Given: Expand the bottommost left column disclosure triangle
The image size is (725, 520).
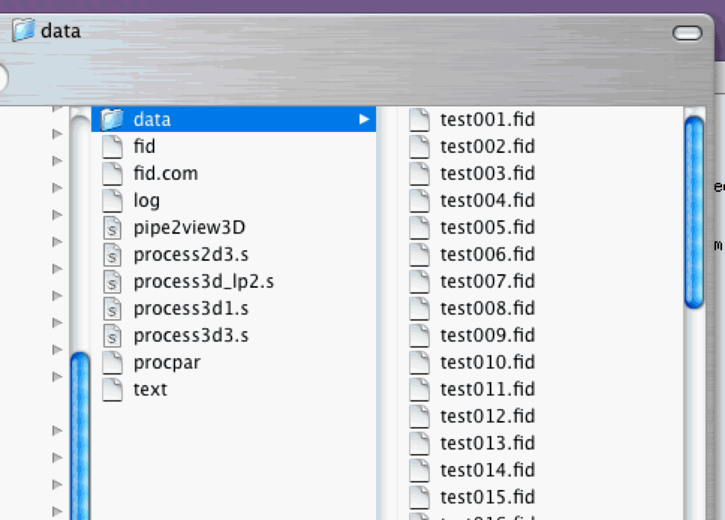Looking at the screenshot, I should pyautogui.click(x=57, y=511).
